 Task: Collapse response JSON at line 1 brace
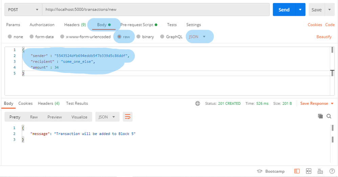click(23, 128)
